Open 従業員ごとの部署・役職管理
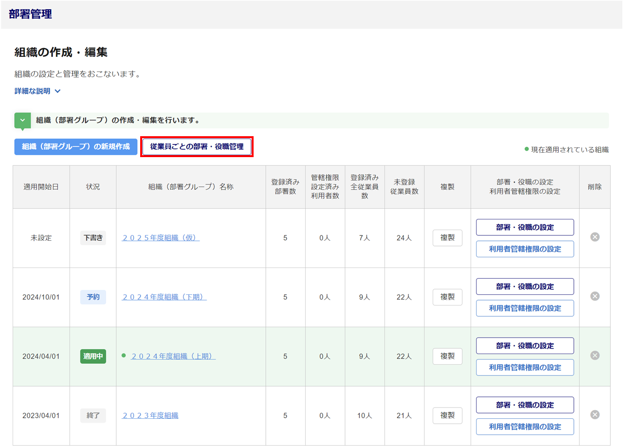Image resolution: width=624 pixels, height=448 pixels. (197, 146)
